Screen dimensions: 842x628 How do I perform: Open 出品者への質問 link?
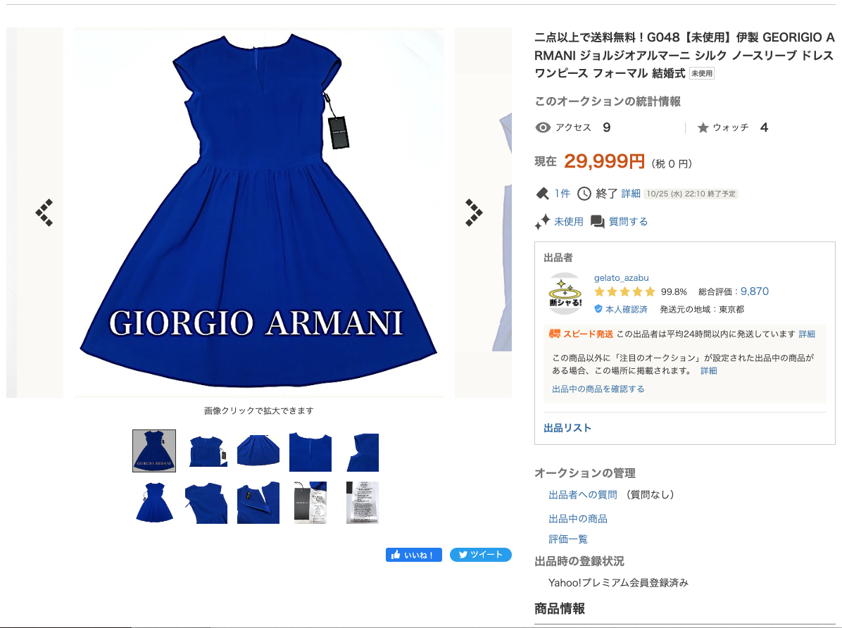point(583,495)
